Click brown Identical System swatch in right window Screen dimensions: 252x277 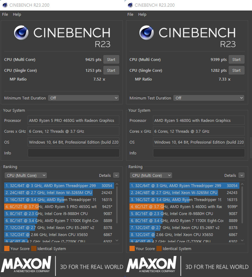pos(159,249)
